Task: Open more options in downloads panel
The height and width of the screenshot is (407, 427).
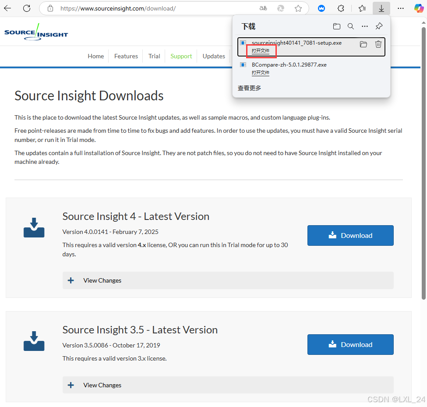Action: pyautogui.click(x=365, y=26)
